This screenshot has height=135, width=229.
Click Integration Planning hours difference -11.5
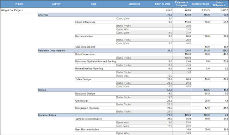coord(226,108)
